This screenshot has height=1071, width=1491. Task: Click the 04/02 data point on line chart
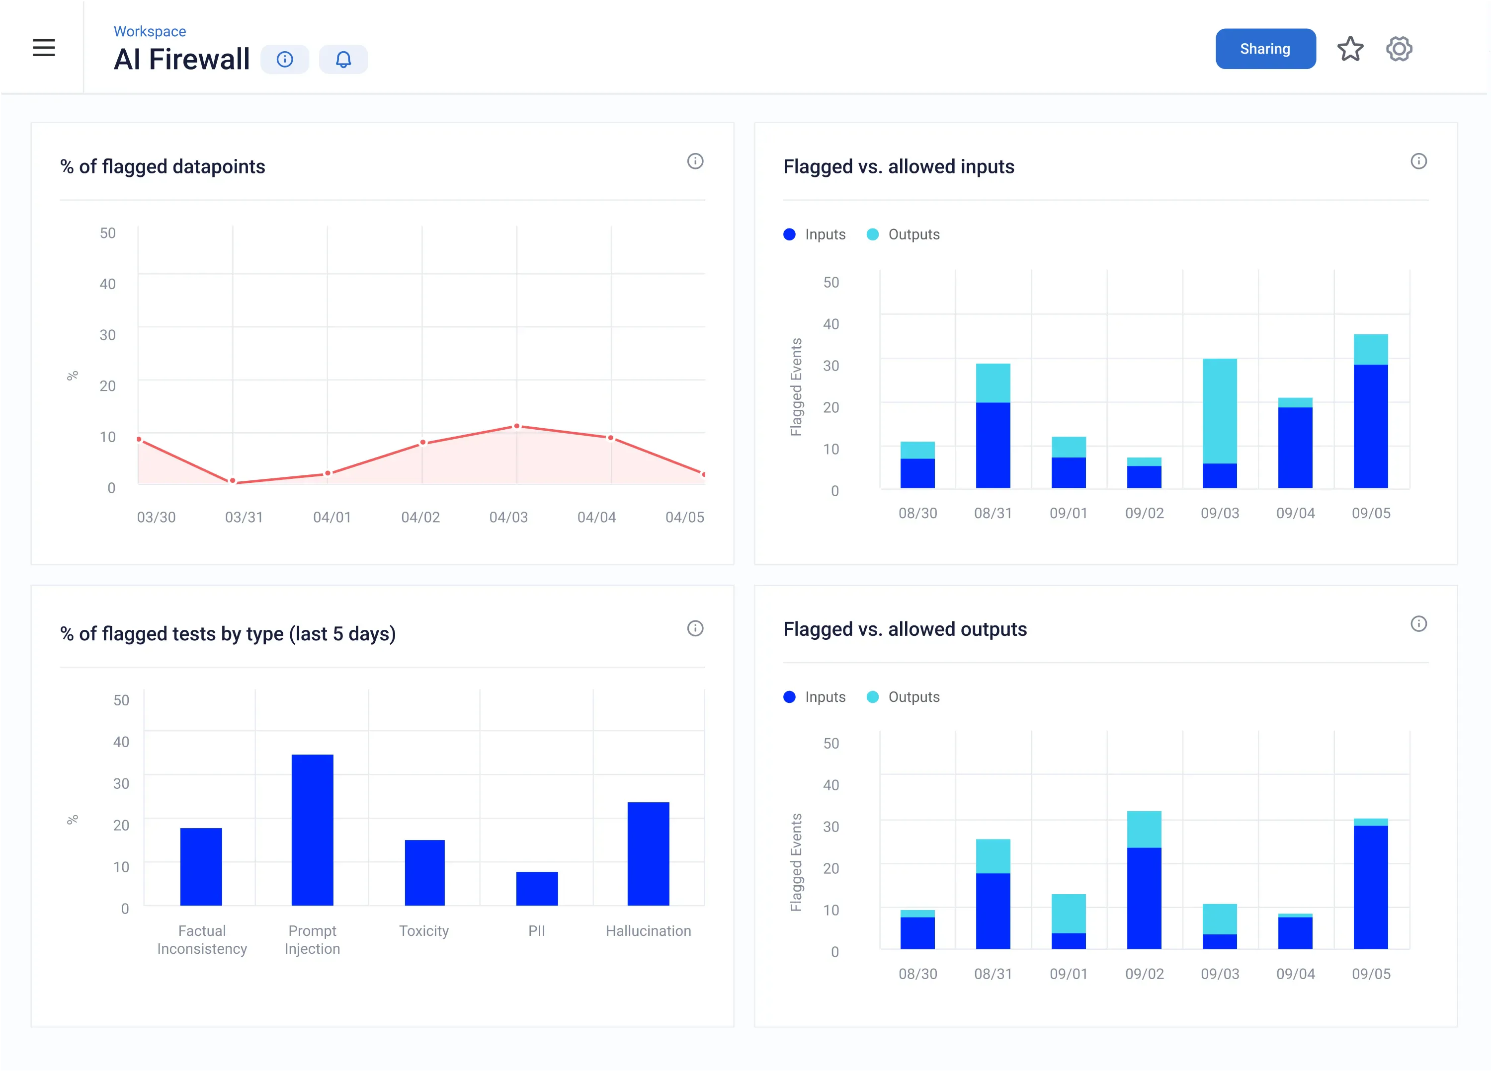(x=423, y=443)
